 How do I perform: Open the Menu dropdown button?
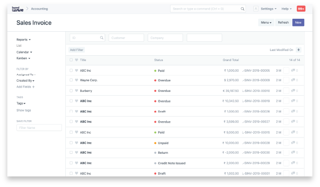[x=266, y=23]
